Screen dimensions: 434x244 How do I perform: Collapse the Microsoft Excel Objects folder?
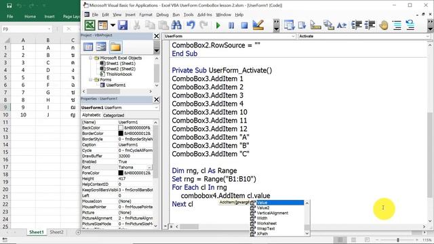pos(90,58)
